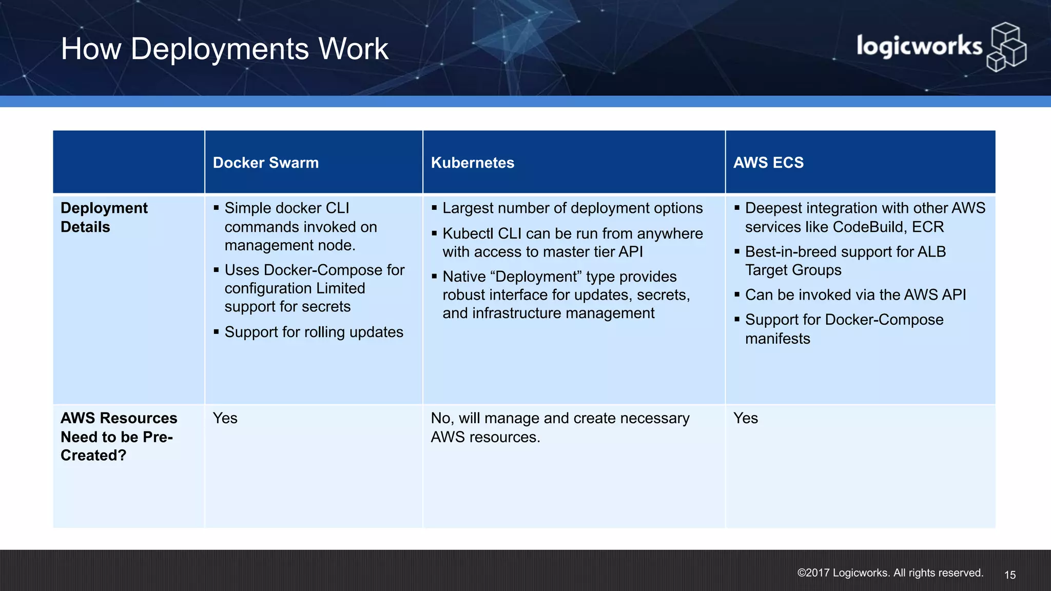Click the Simple docker CLI commands bullet
This screenshot has width=1051, height=591.
(301, 226)
